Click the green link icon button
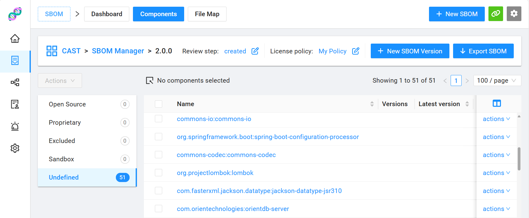This screenshot has width=529, height=218. (x=495, y=14)
